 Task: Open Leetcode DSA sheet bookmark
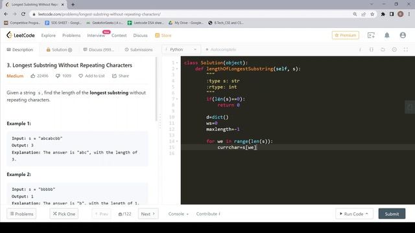[145, 23]
